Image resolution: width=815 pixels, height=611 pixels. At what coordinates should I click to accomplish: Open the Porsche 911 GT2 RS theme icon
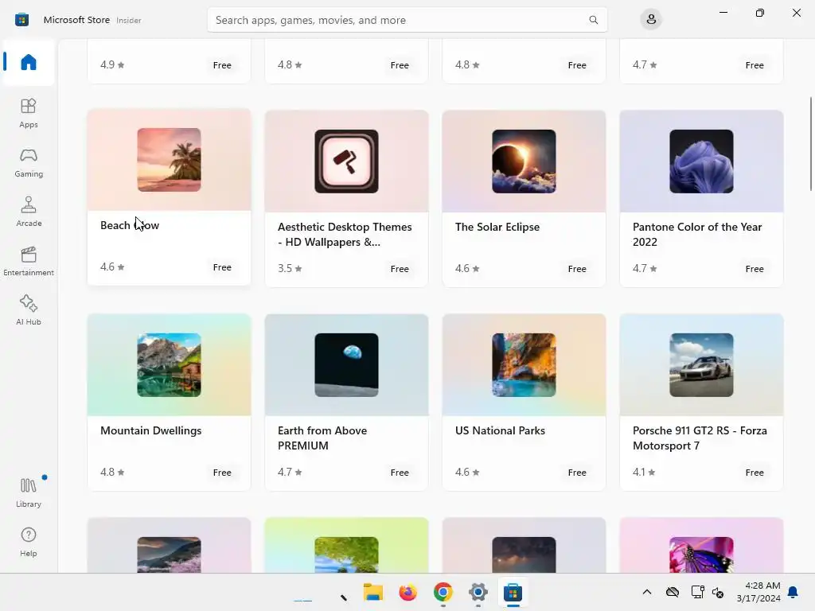[x=701, y=364]
